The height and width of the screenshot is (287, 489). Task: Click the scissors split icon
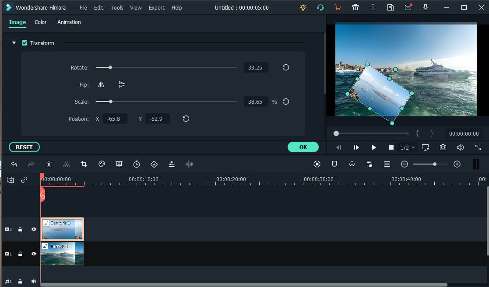pos(67,164)
